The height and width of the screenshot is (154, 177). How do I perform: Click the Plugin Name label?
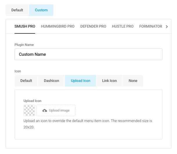coord(24,45)
